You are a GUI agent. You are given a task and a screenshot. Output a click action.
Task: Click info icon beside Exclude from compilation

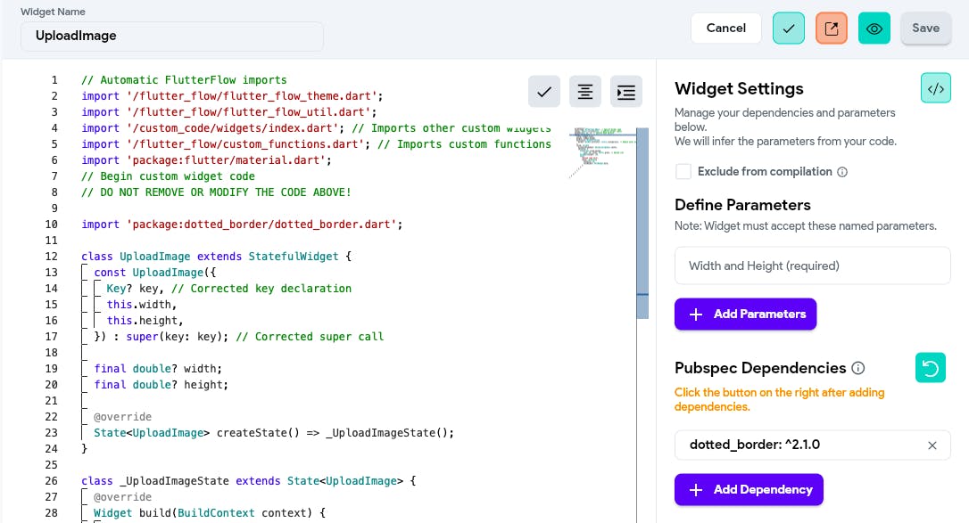coord(842,172)
